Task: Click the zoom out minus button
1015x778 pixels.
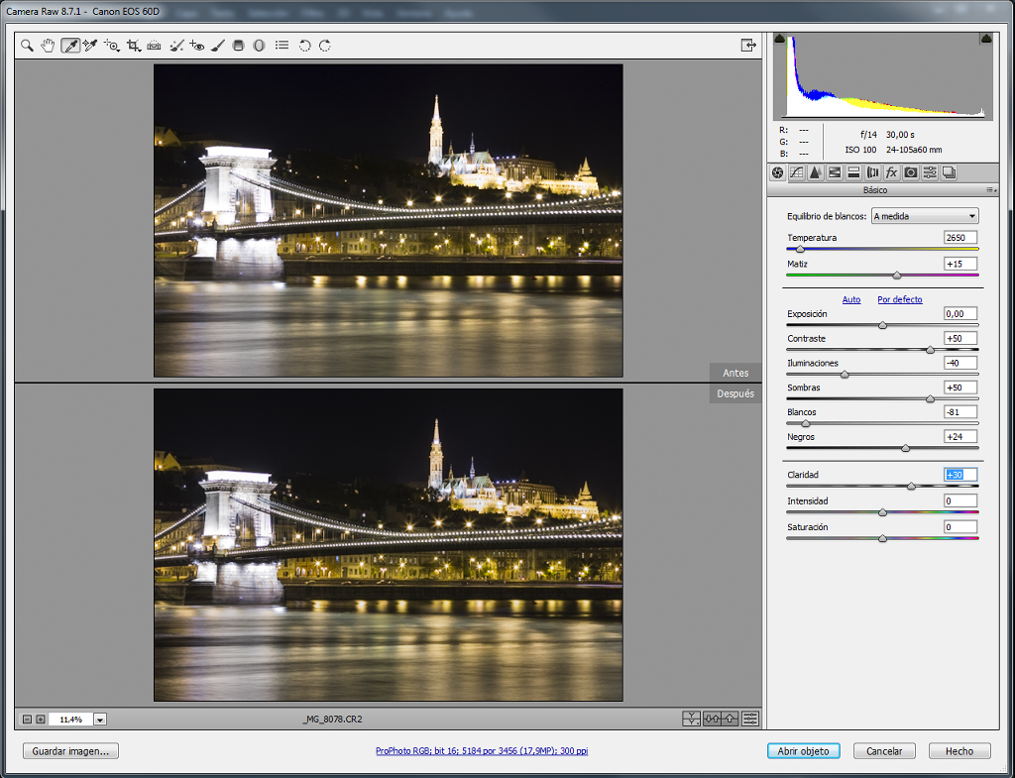Action: pos(27,720)
